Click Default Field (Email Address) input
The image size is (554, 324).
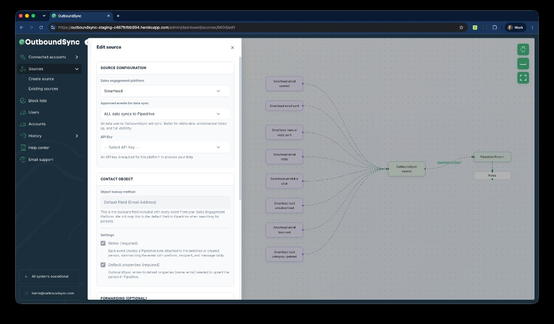tap(165, 202)
